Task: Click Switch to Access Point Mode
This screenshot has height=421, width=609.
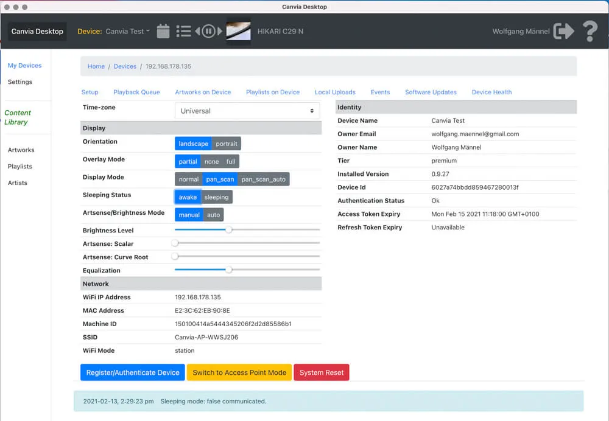Action: click(239, 372)
